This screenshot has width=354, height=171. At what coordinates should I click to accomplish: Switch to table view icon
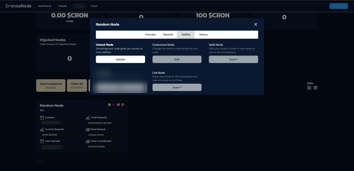click(315, 88)
